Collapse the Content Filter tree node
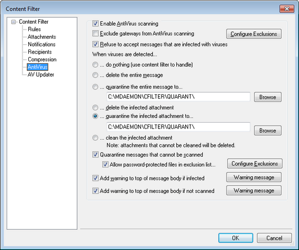Image resolution: width=299 pixels, height=250 pixels. [14, 22]
